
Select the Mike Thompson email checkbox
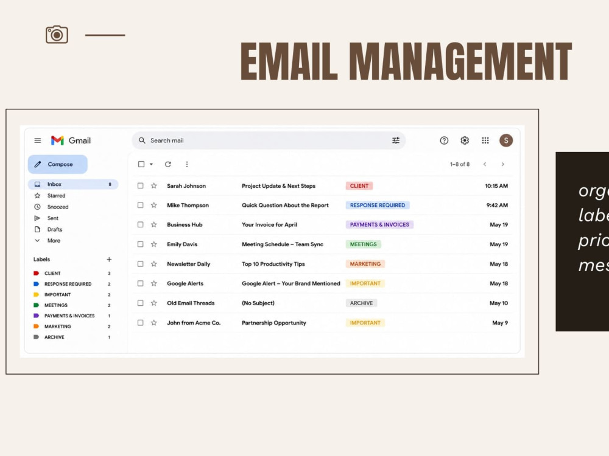[140, 205]
